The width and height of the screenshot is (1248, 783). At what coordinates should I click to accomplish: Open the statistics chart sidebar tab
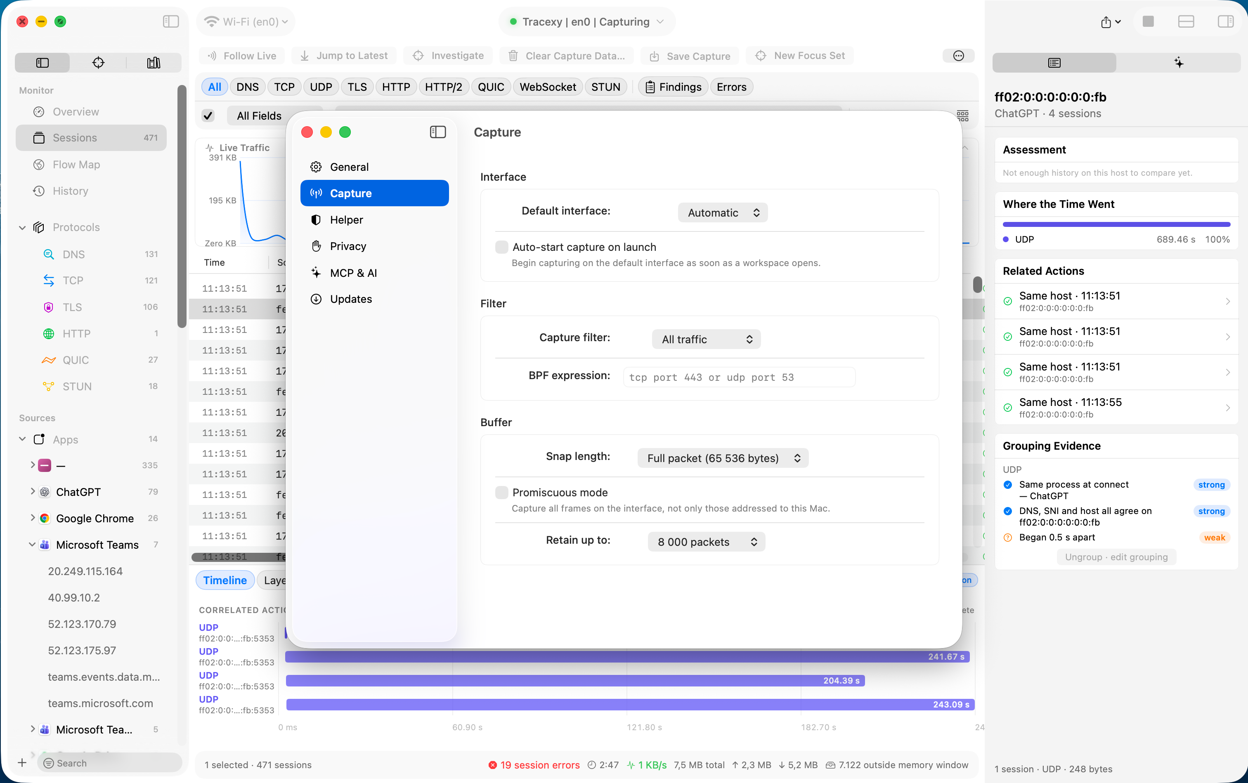click(x=154, y=63)
